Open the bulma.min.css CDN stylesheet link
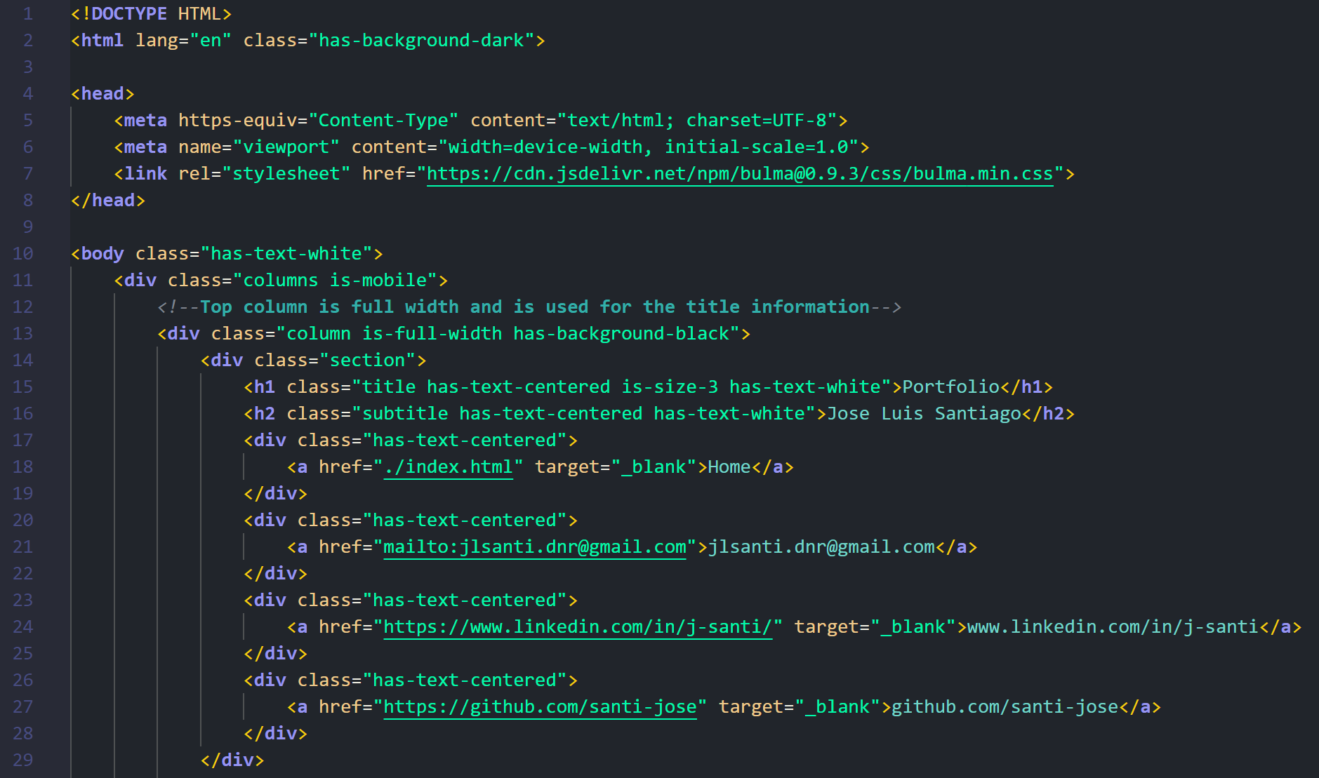The height and width of the screenshot is (778, 1319). [740, 174]
